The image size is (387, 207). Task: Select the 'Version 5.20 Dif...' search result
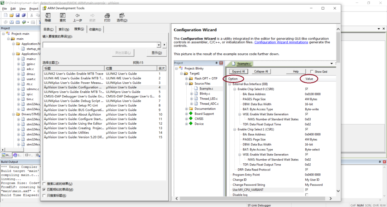coord(104,137)
